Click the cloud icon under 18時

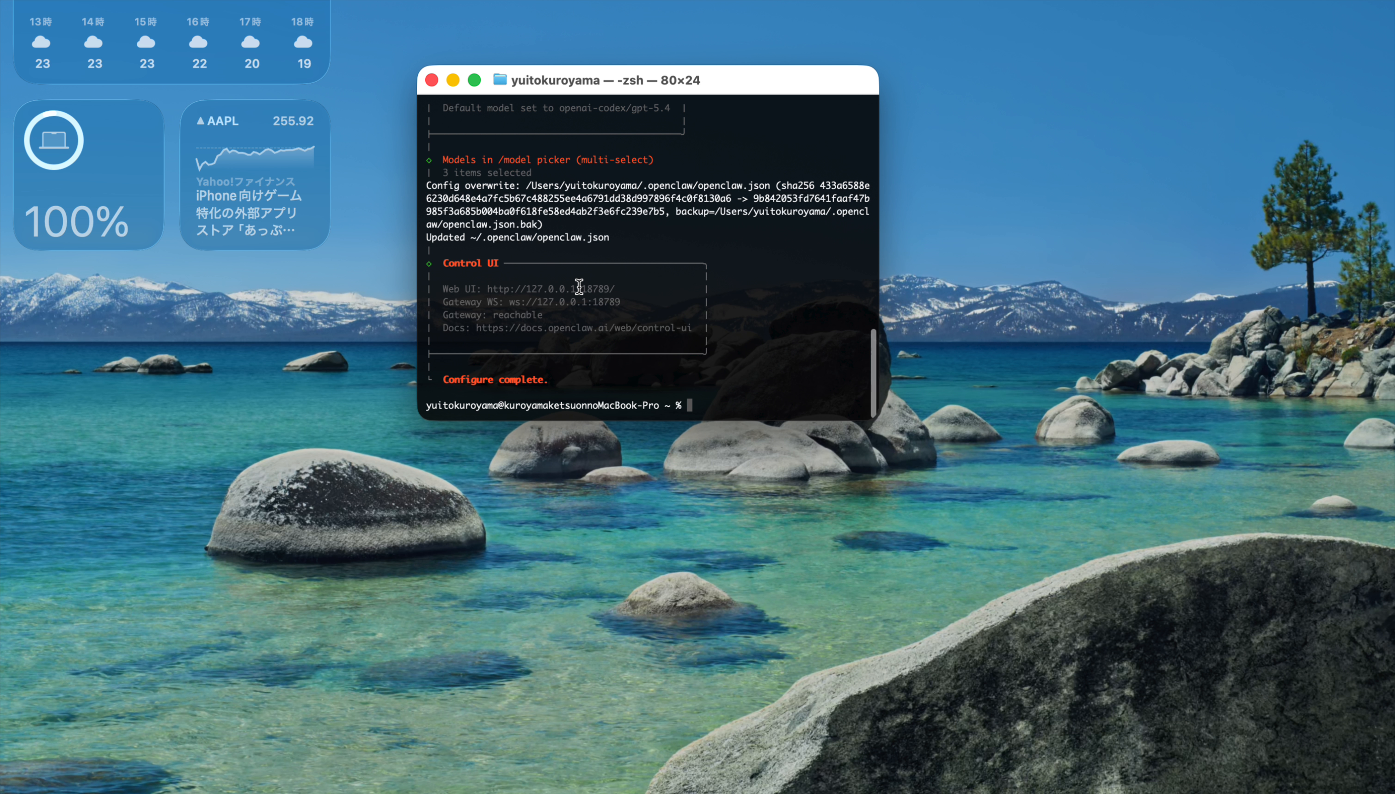tap(303, 42)
